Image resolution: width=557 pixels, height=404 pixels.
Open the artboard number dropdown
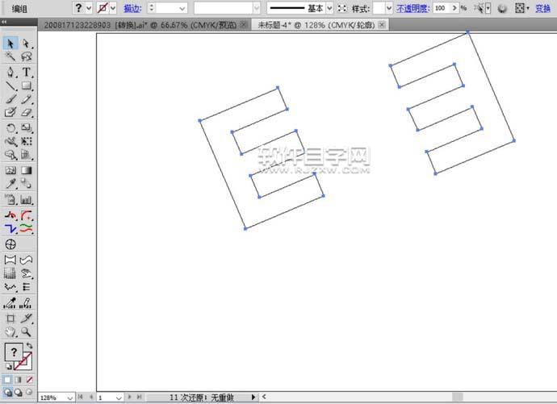pyautogui.click(x=119, y=398)
